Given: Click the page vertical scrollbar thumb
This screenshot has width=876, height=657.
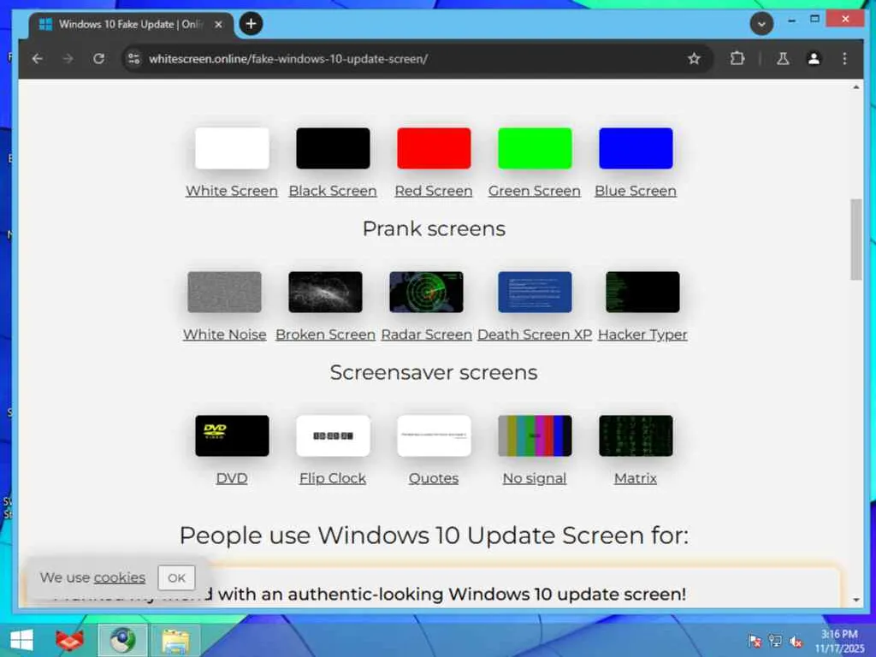Looking at the screenshot, I should click(855, 240).
